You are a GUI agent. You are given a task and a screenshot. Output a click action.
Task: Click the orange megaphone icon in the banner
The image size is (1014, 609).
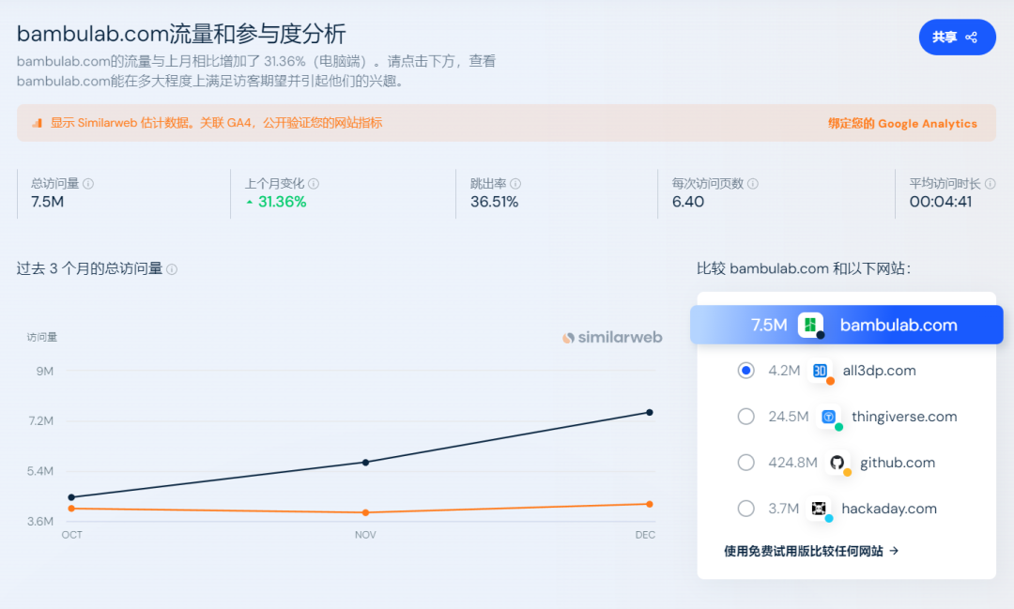pos(38,123)
